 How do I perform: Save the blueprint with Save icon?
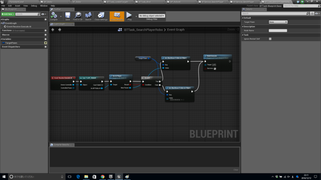(67, 16)
